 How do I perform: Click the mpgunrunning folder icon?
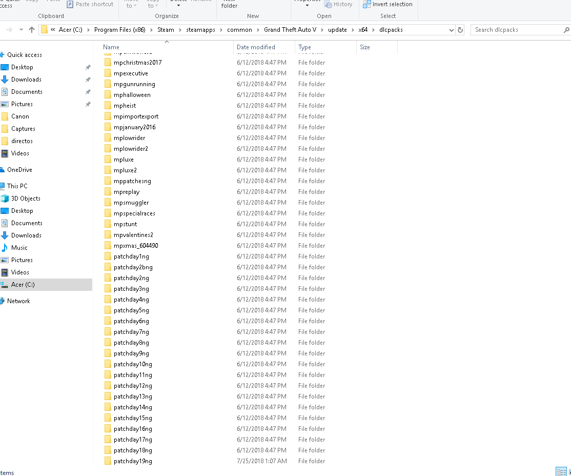(x=108, y=84)
